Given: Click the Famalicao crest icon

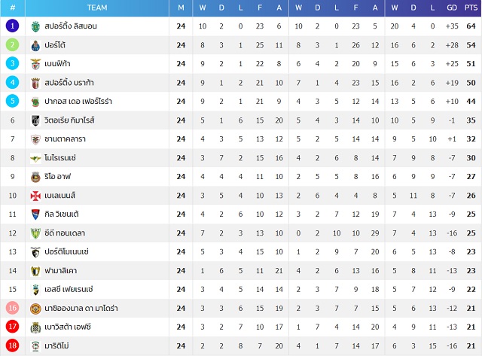Looking at the screenshot, I should click(35, 271).
